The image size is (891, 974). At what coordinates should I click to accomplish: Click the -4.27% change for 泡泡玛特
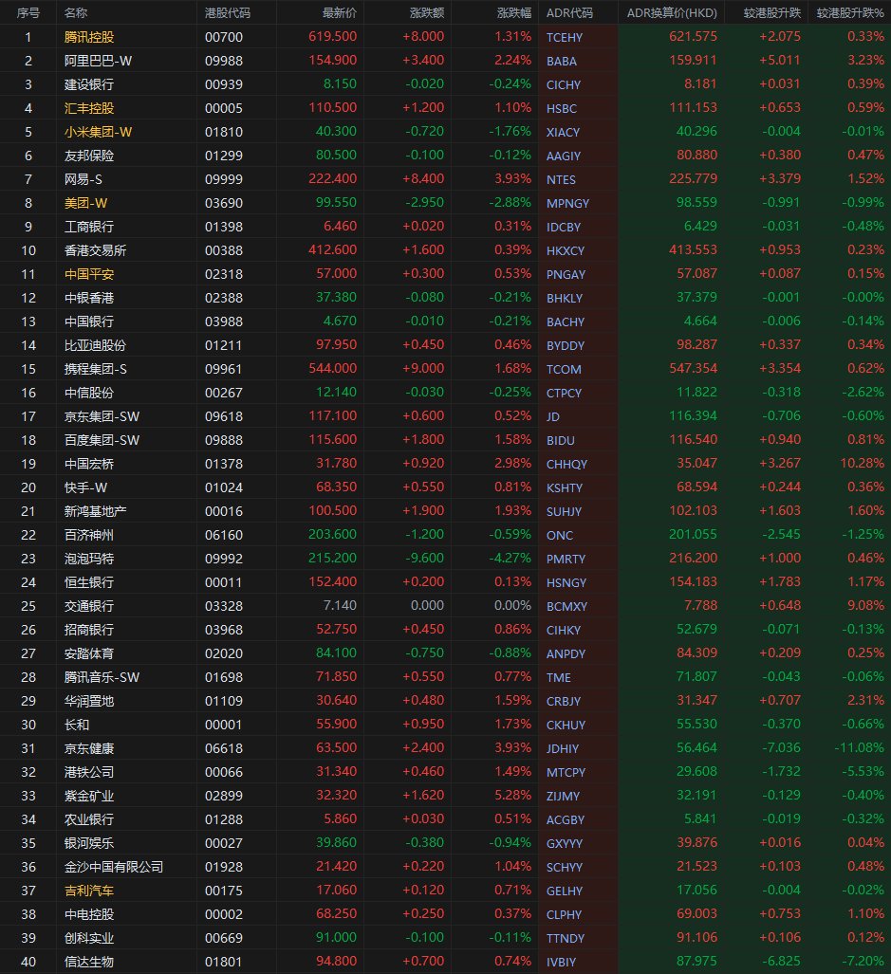[x=510, y=558]
